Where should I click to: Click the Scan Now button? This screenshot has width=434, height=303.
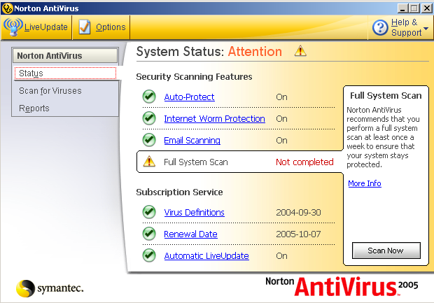386,251
